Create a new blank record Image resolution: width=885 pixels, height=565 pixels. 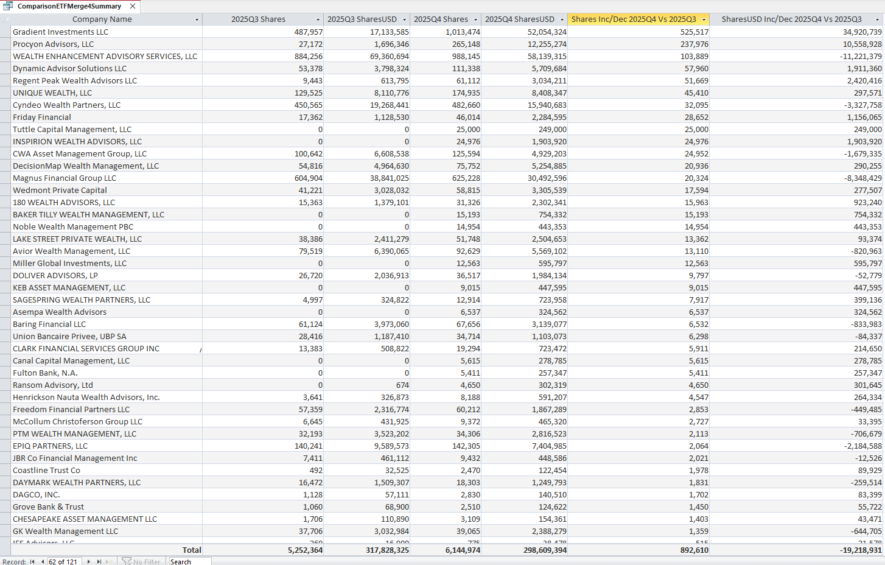(x=108, y=561)
